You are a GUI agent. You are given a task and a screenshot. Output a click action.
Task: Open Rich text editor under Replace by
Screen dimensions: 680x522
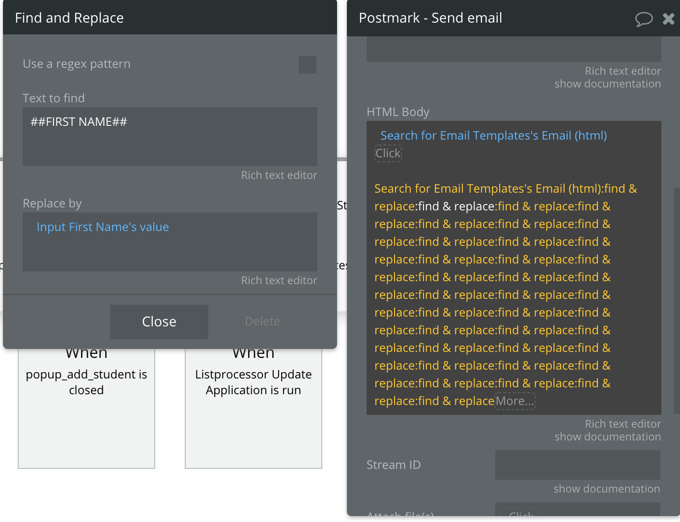[x=279, y=281]
